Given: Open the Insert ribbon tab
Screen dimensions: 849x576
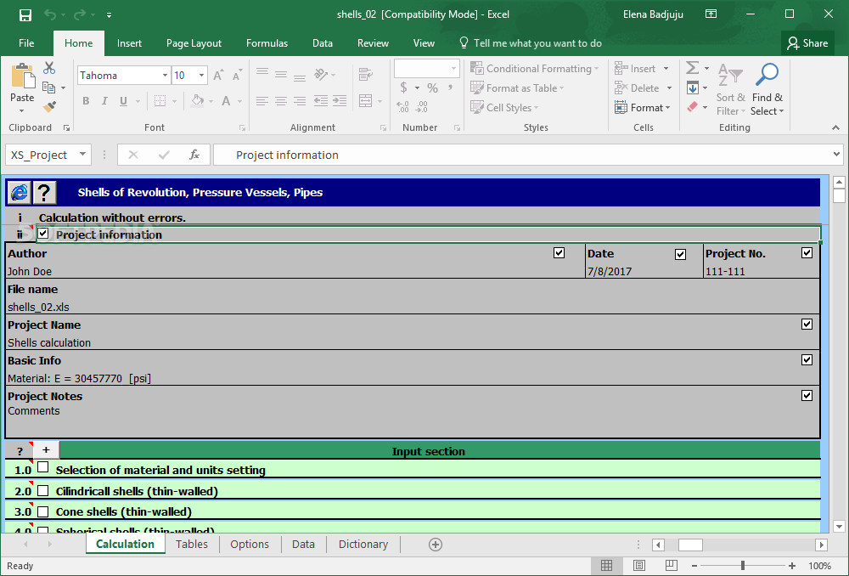Looking at the screenshot, I should (x=129, y=43).
